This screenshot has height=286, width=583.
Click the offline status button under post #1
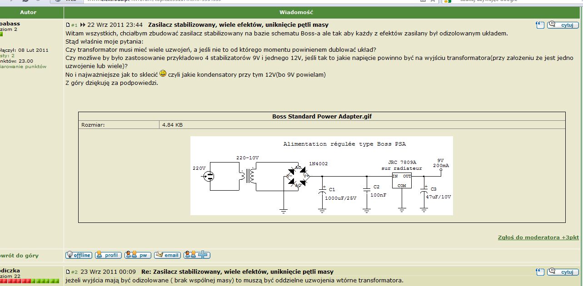pyautogui.click(x=79, y=255)
